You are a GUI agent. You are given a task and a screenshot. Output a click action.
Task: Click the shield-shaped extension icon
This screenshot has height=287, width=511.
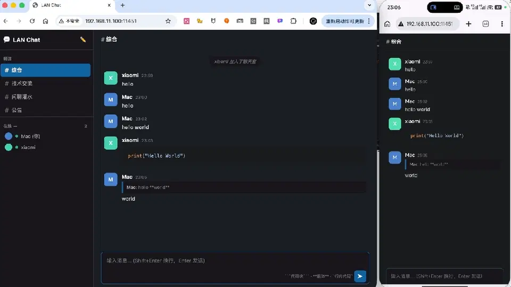(x=213, y=21)
